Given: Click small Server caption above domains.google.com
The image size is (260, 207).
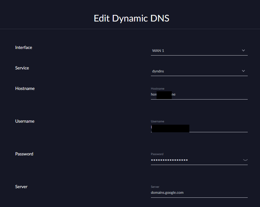Looking at the screenshot, I should 155,187.
